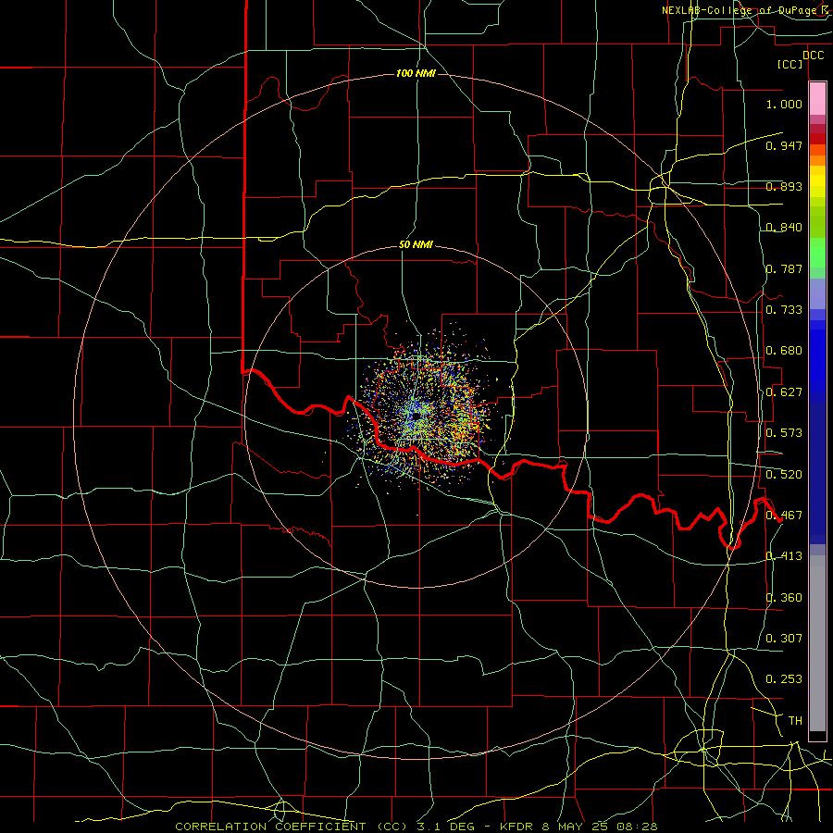
Task: Click the '0.893' scale value
Action: (784, 186)
